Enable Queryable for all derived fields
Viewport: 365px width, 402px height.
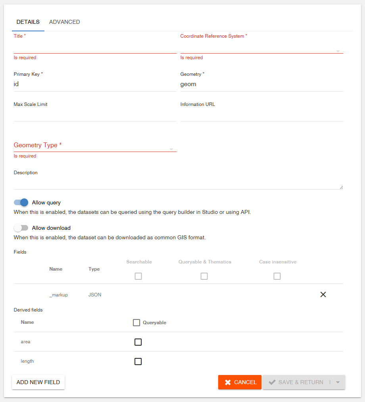(136, 322)
